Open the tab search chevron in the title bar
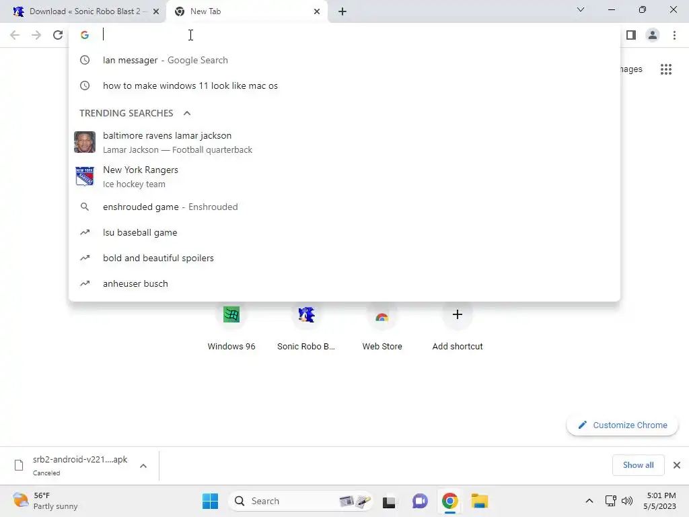Screen dimensions: 689x517 [x=581, y=9]
